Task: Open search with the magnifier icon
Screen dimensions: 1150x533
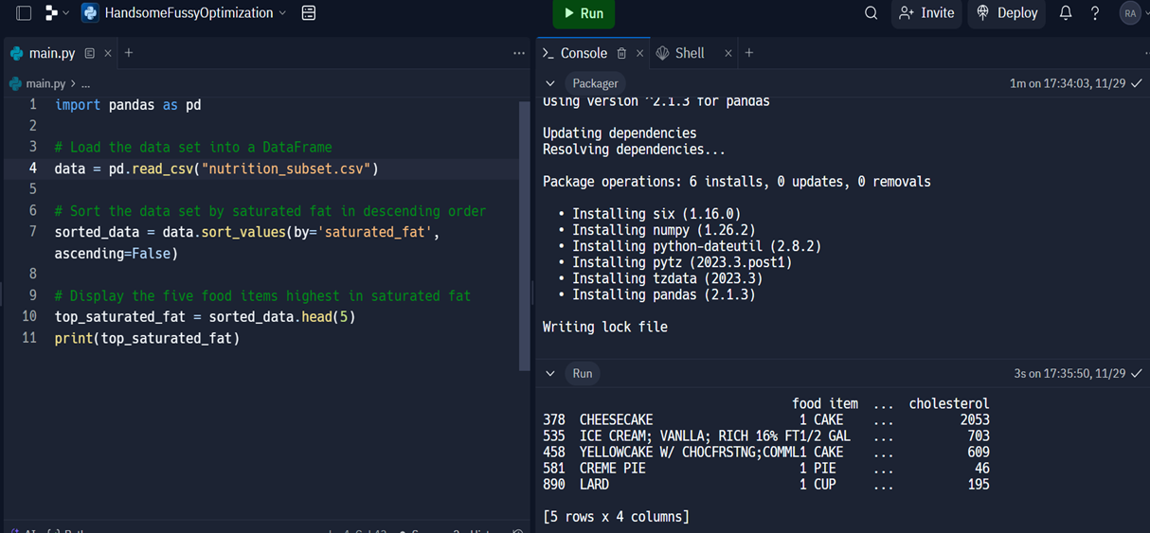Action: (871, 13)
